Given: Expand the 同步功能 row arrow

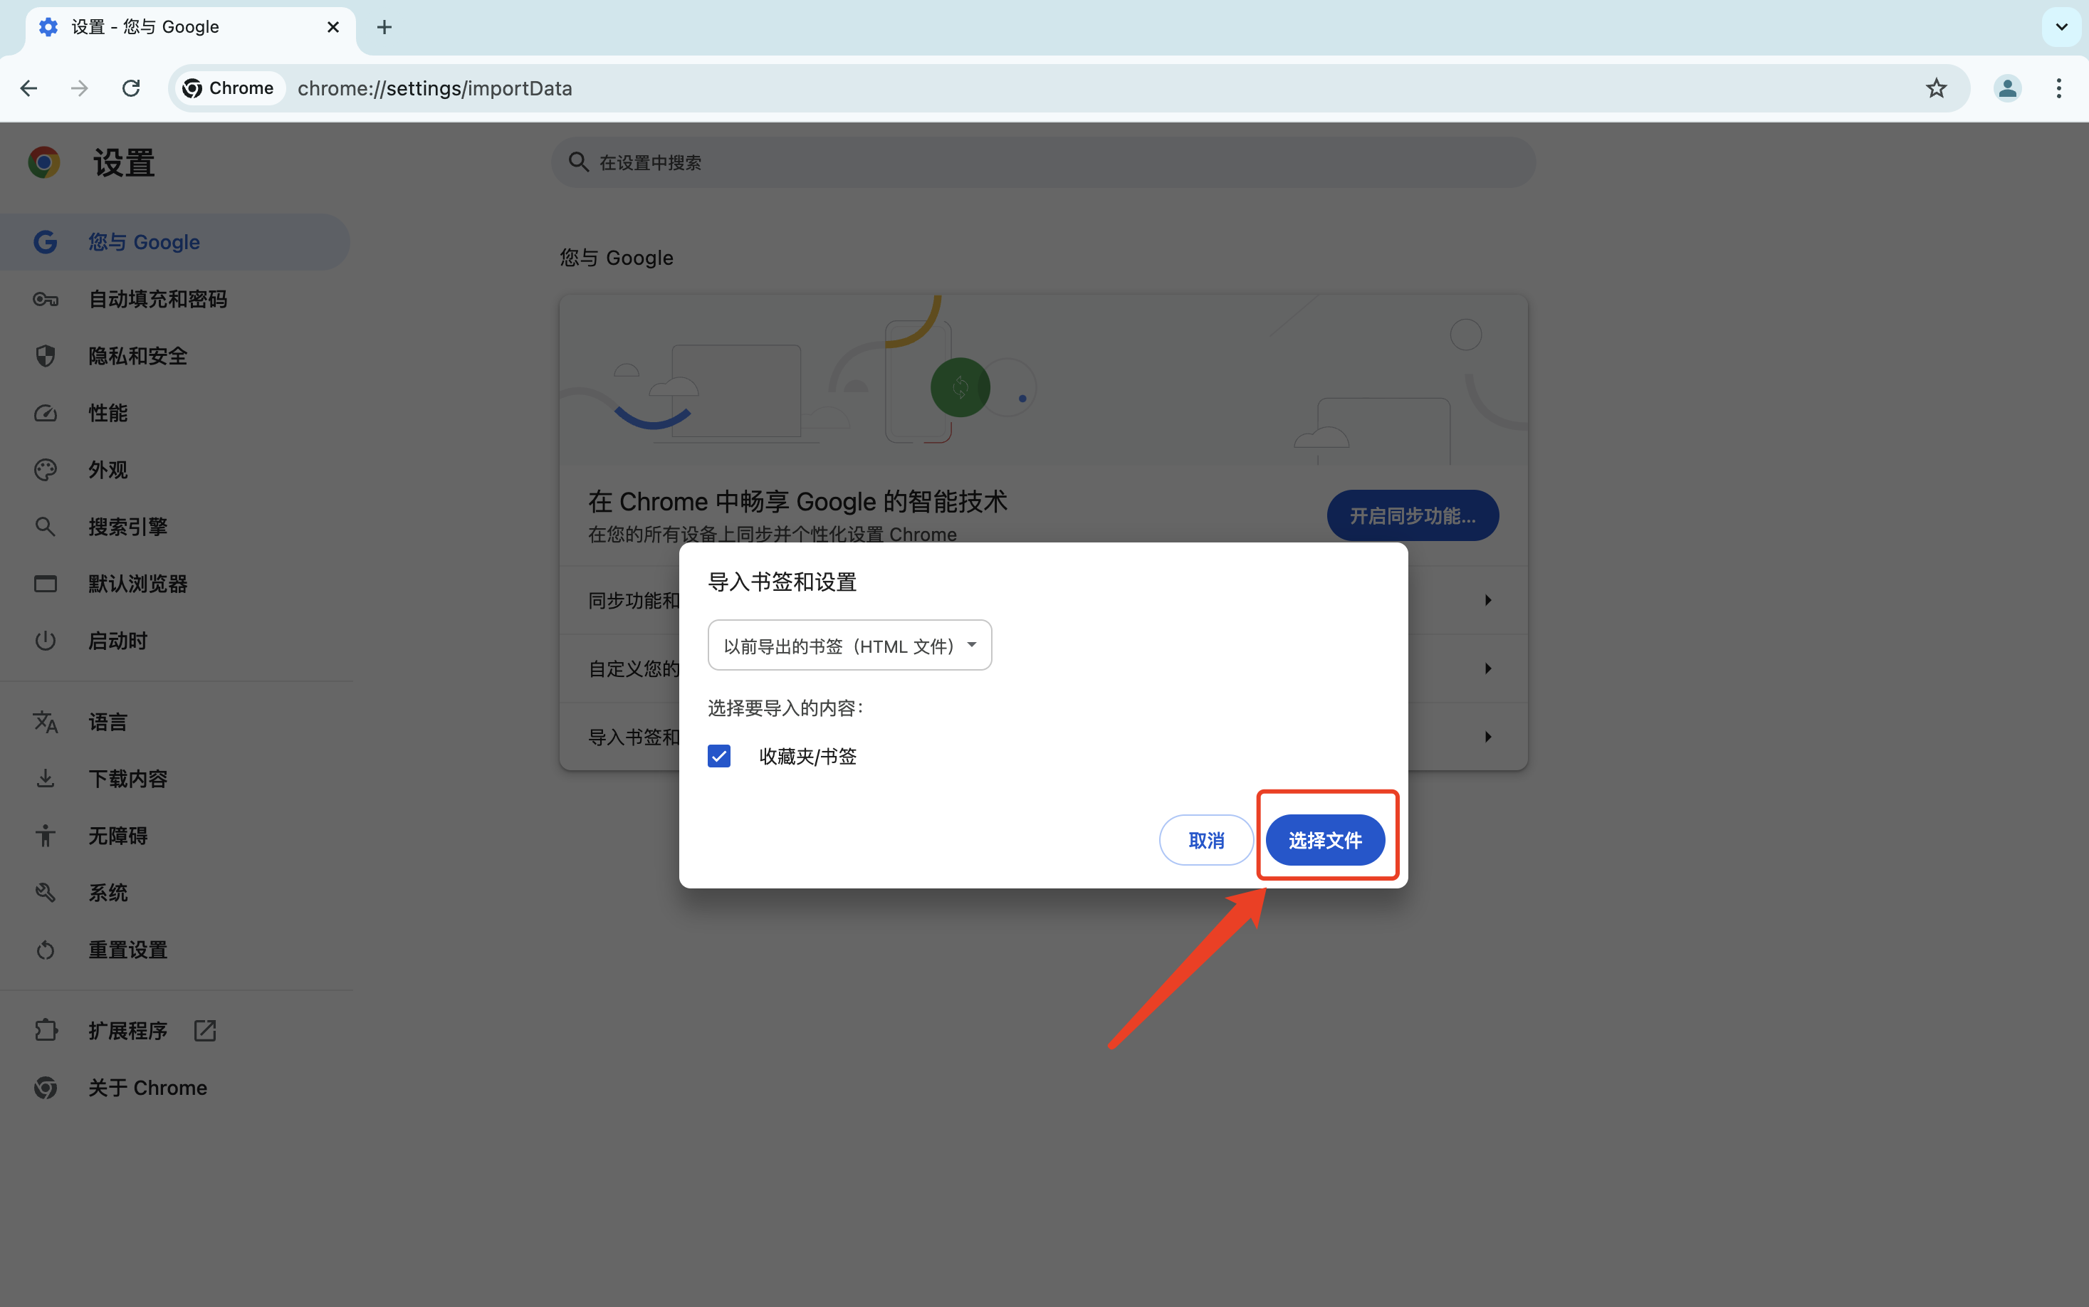Looking at the screenshot, I should point(1487,600).
